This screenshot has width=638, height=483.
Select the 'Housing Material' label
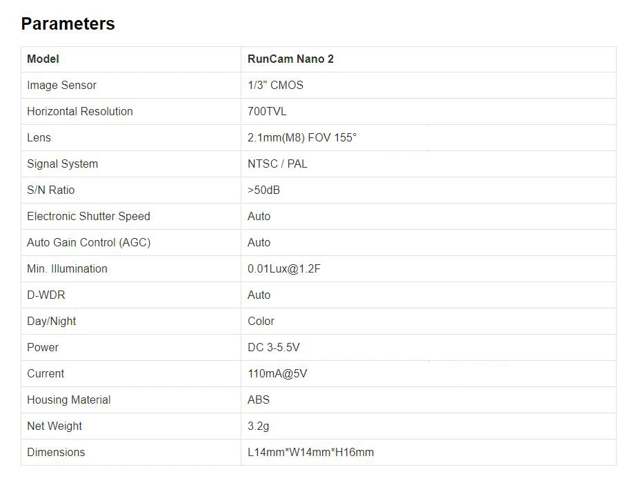point(69,400)
